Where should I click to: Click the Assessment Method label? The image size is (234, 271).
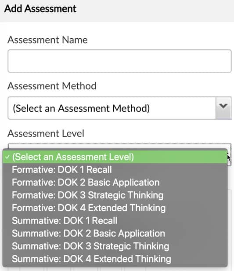(x=52, y=86)
